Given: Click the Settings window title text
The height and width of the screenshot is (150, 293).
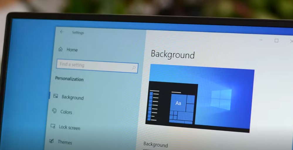Looking at the screenshot, I should pyautogui.click(x=78, y=33).
